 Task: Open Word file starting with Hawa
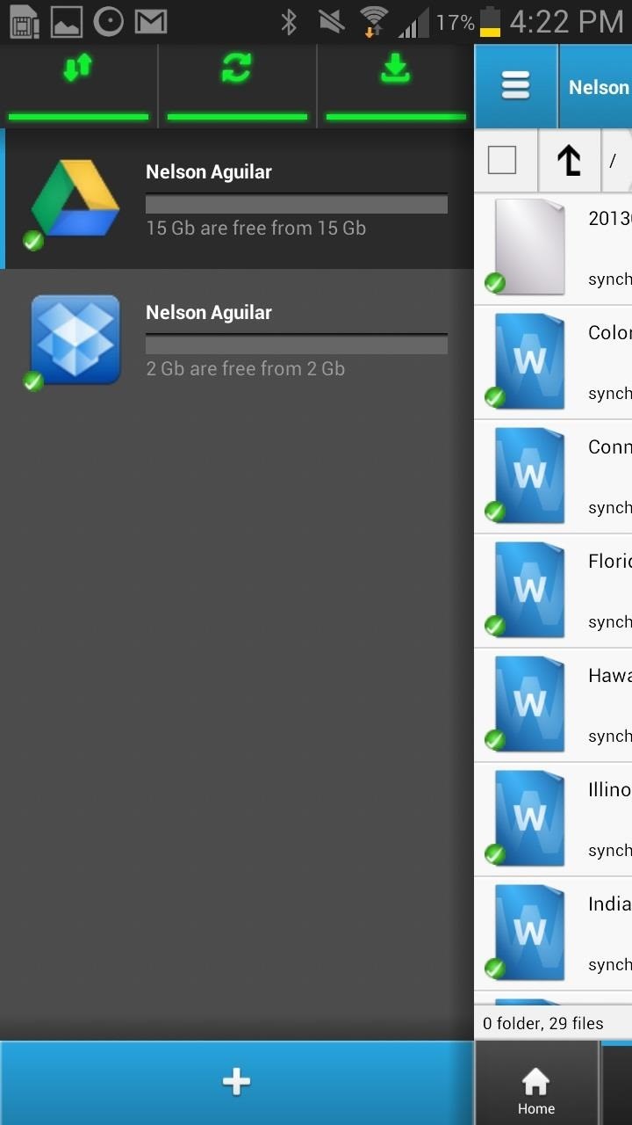[x=529, y=704]
